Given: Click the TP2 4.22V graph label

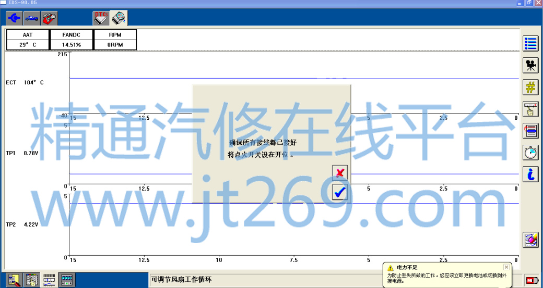Looking at the screenshot, I should pyautogui.click(x=22, y=224).
